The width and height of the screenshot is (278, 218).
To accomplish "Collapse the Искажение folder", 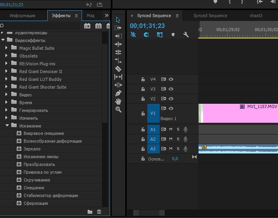I will (x=7, y=126).
